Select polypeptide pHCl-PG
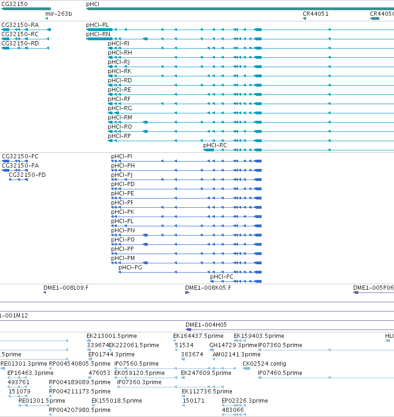Screen dimensions: 394x417 pos(131,268)
